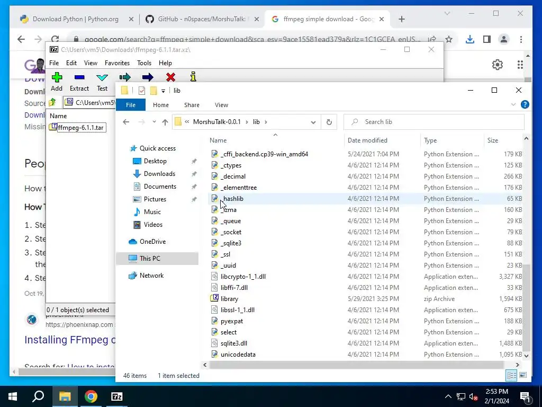Click the 7-Zip red Delete icon
This screenshot has height=407, width=542.
click(170, 77)
